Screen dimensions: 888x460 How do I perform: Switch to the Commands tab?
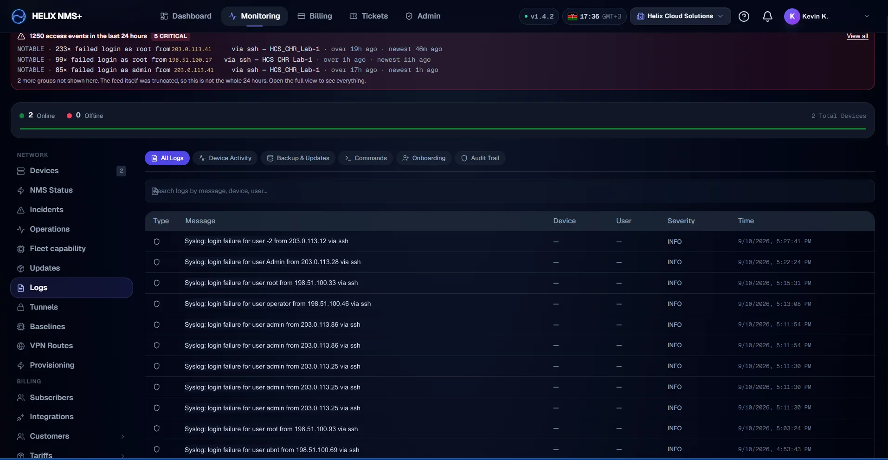[366, 158]
